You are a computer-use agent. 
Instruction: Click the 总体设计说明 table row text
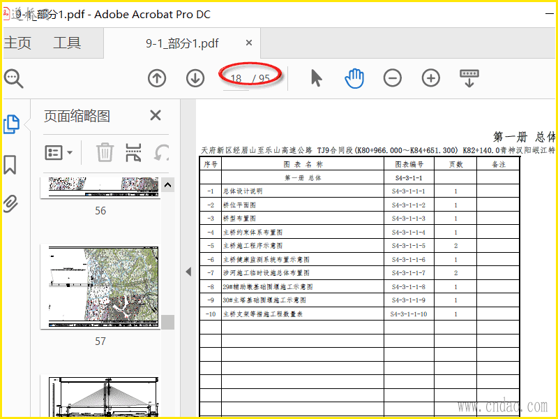coord(243,191)
